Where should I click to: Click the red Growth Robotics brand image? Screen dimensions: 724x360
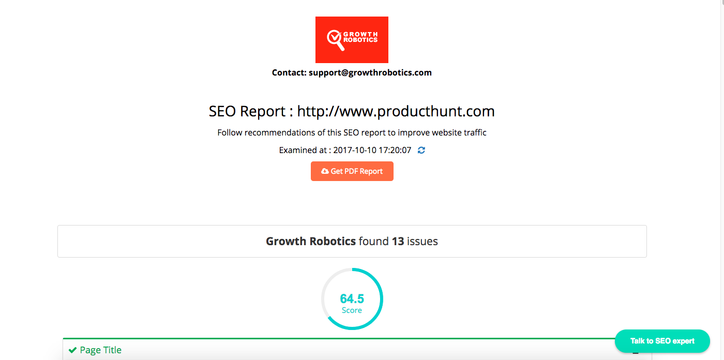tap(352, 39)
